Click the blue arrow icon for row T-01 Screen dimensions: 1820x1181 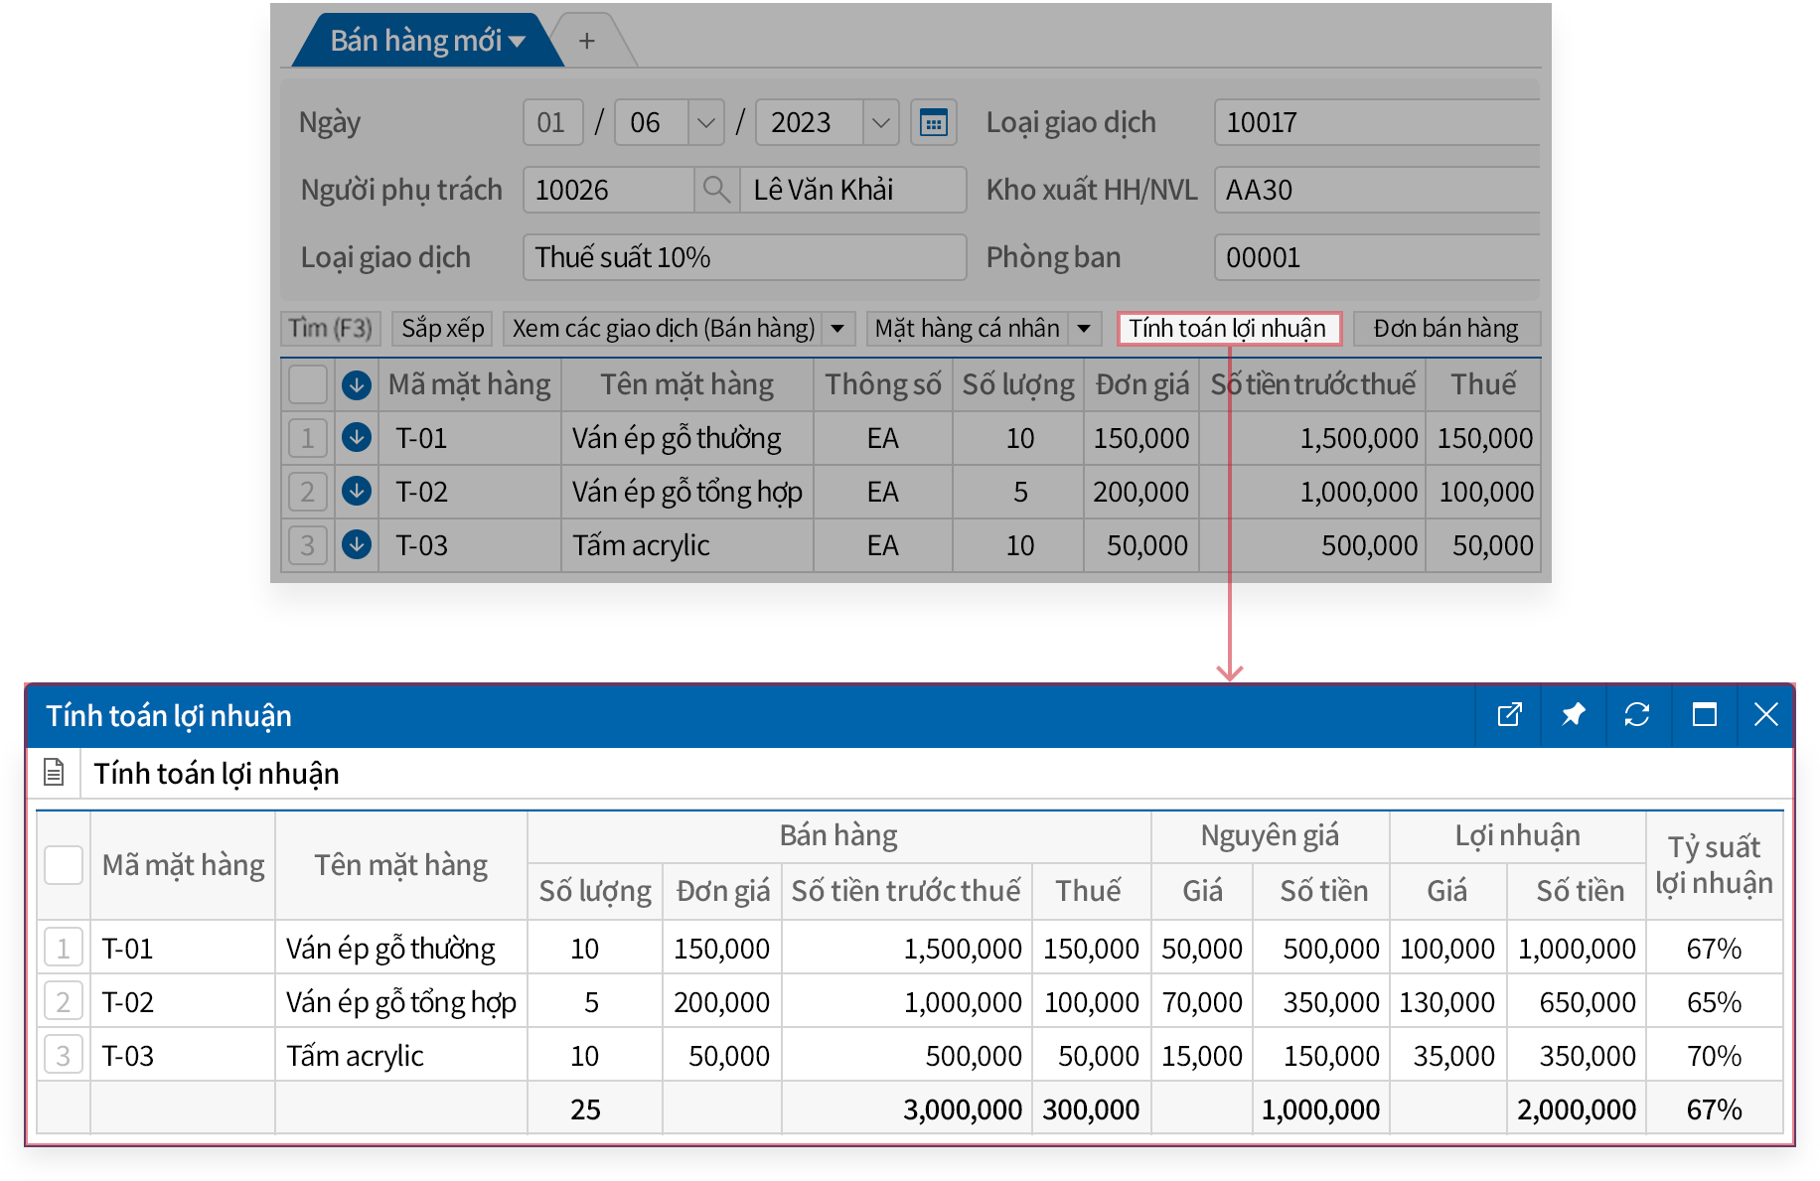357,438
